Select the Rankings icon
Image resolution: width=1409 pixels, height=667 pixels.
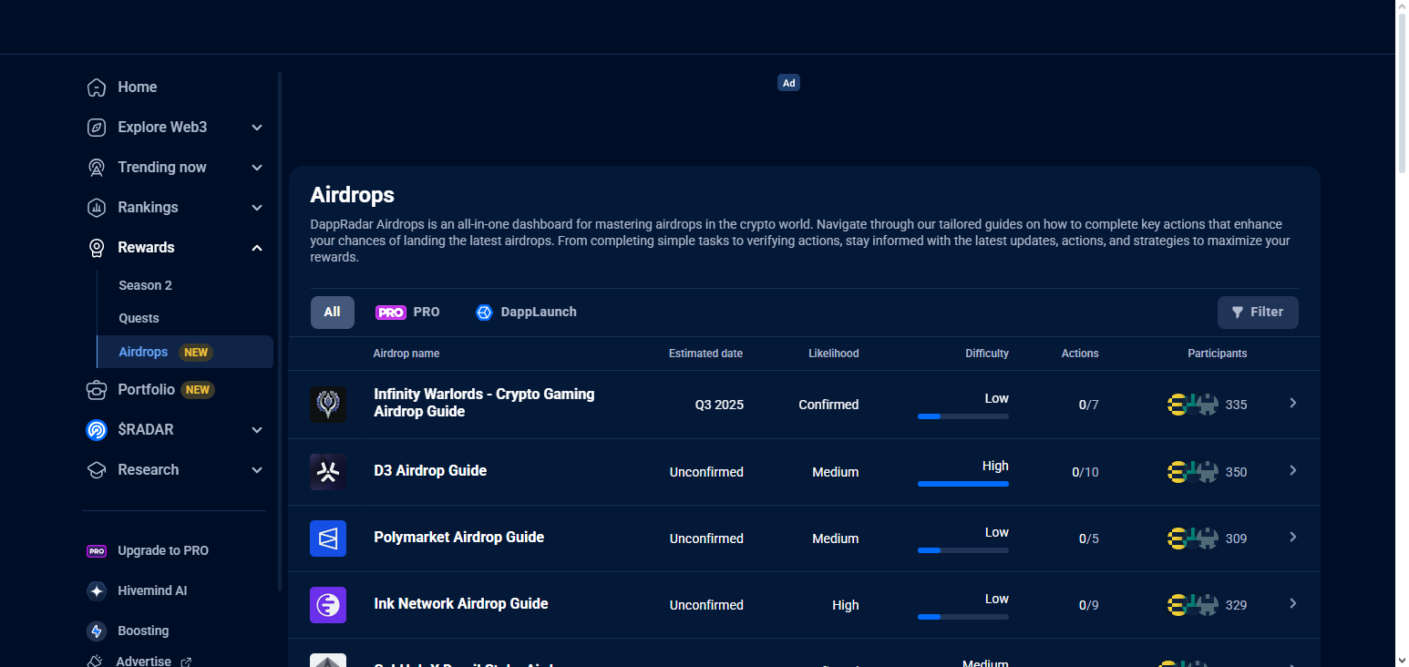(x=96, y=207)
